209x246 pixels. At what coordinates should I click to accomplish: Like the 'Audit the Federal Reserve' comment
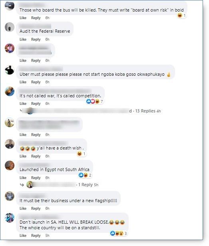23,39
